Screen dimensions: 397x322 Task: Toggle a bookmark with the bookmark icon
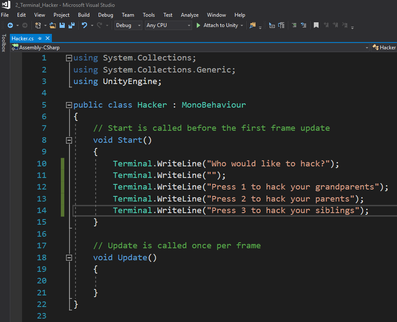point(316,25)
